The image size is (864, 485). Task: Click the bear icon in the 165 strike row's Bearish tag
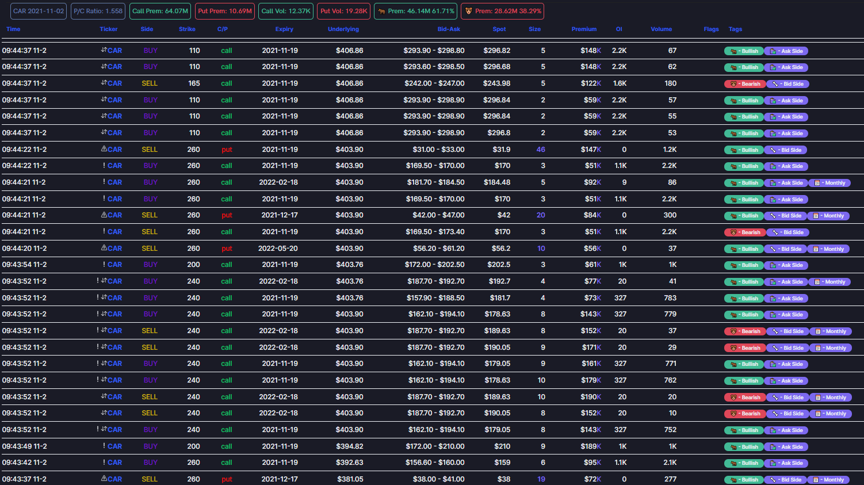[733, 84]
